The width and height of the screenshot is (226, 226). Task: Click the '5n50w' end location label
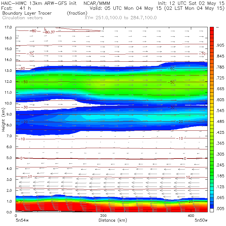[x=201, y=220]
